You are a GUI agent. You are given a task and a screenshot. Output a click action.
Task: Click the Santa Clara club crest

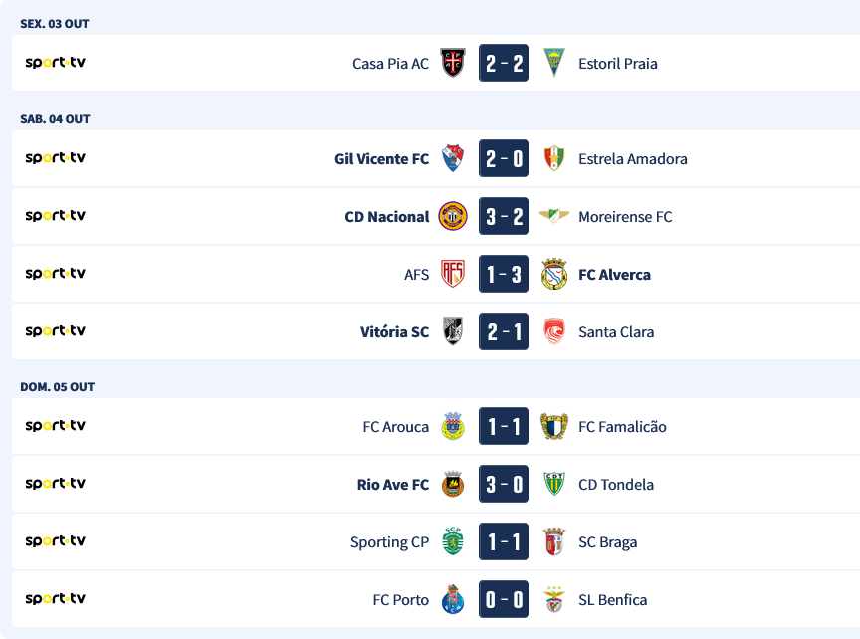pyautogui.click(x=554, y=332)
